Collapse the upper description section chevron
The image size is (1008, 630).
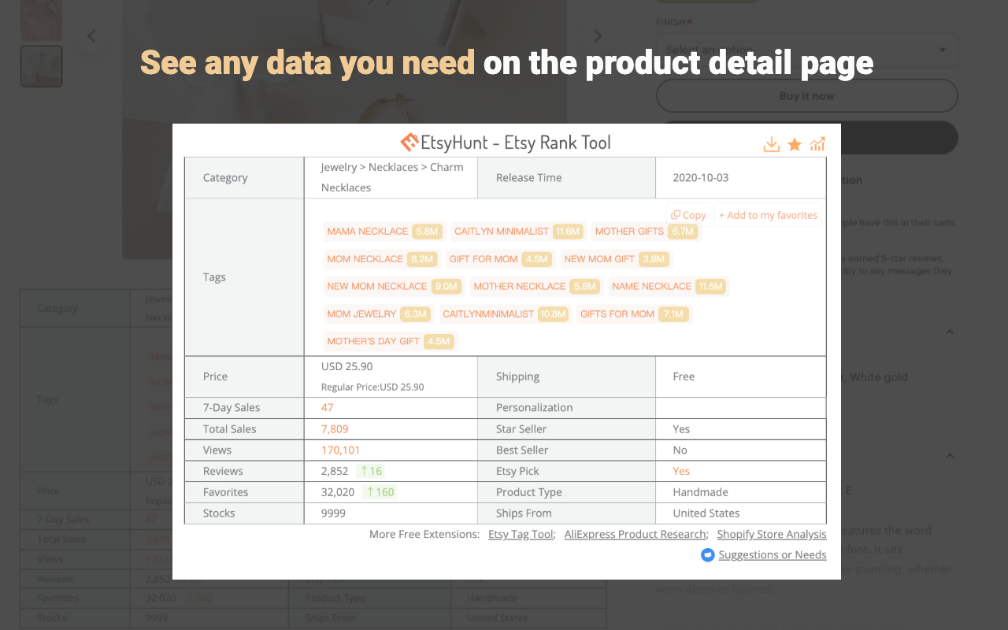950,332
